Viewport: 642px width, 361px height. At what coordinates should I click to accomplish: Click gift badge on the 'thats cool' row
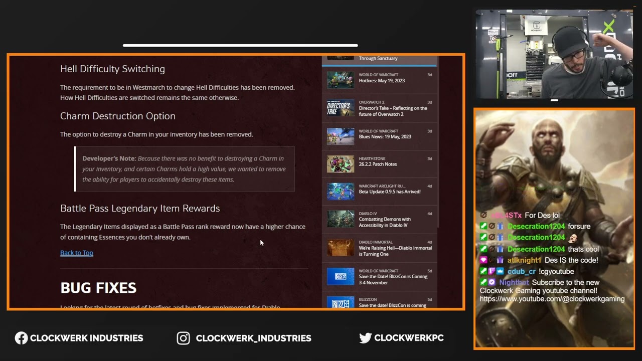coord(500,249)
